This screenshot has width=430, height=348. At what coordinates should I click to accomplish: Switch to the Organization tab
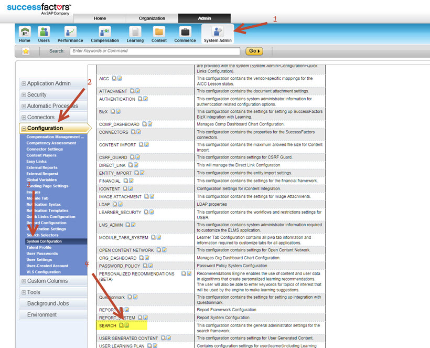[x=152, y=18]
